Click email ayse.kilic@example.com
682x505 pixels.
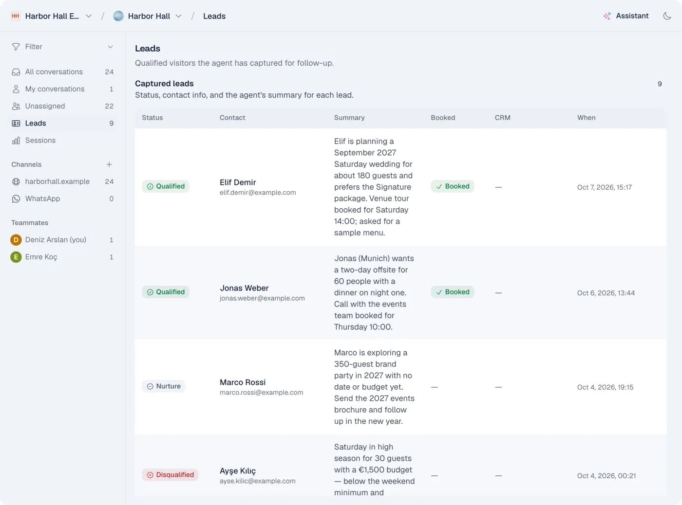tap(258, 481)
